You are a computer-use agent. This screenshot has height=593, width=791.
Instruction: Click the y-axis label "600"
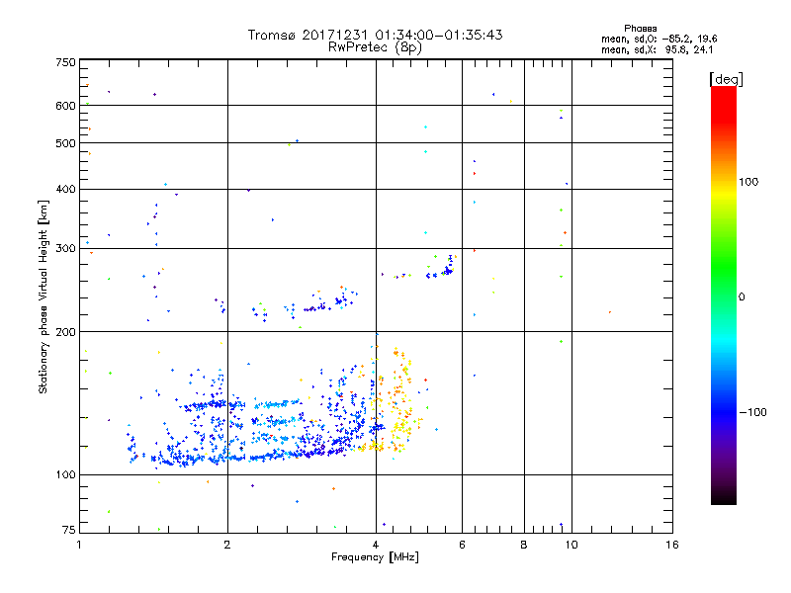coord(65,106)
